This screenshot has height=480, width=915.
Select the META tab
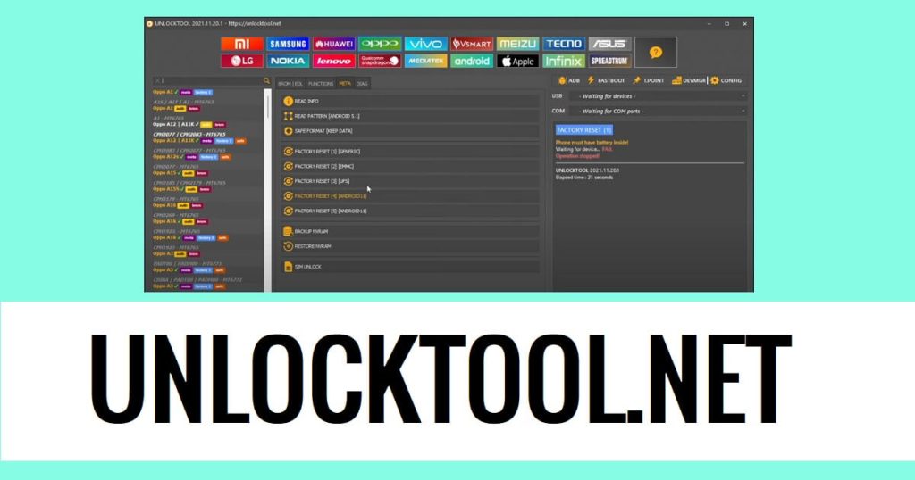tap(345, 84)
